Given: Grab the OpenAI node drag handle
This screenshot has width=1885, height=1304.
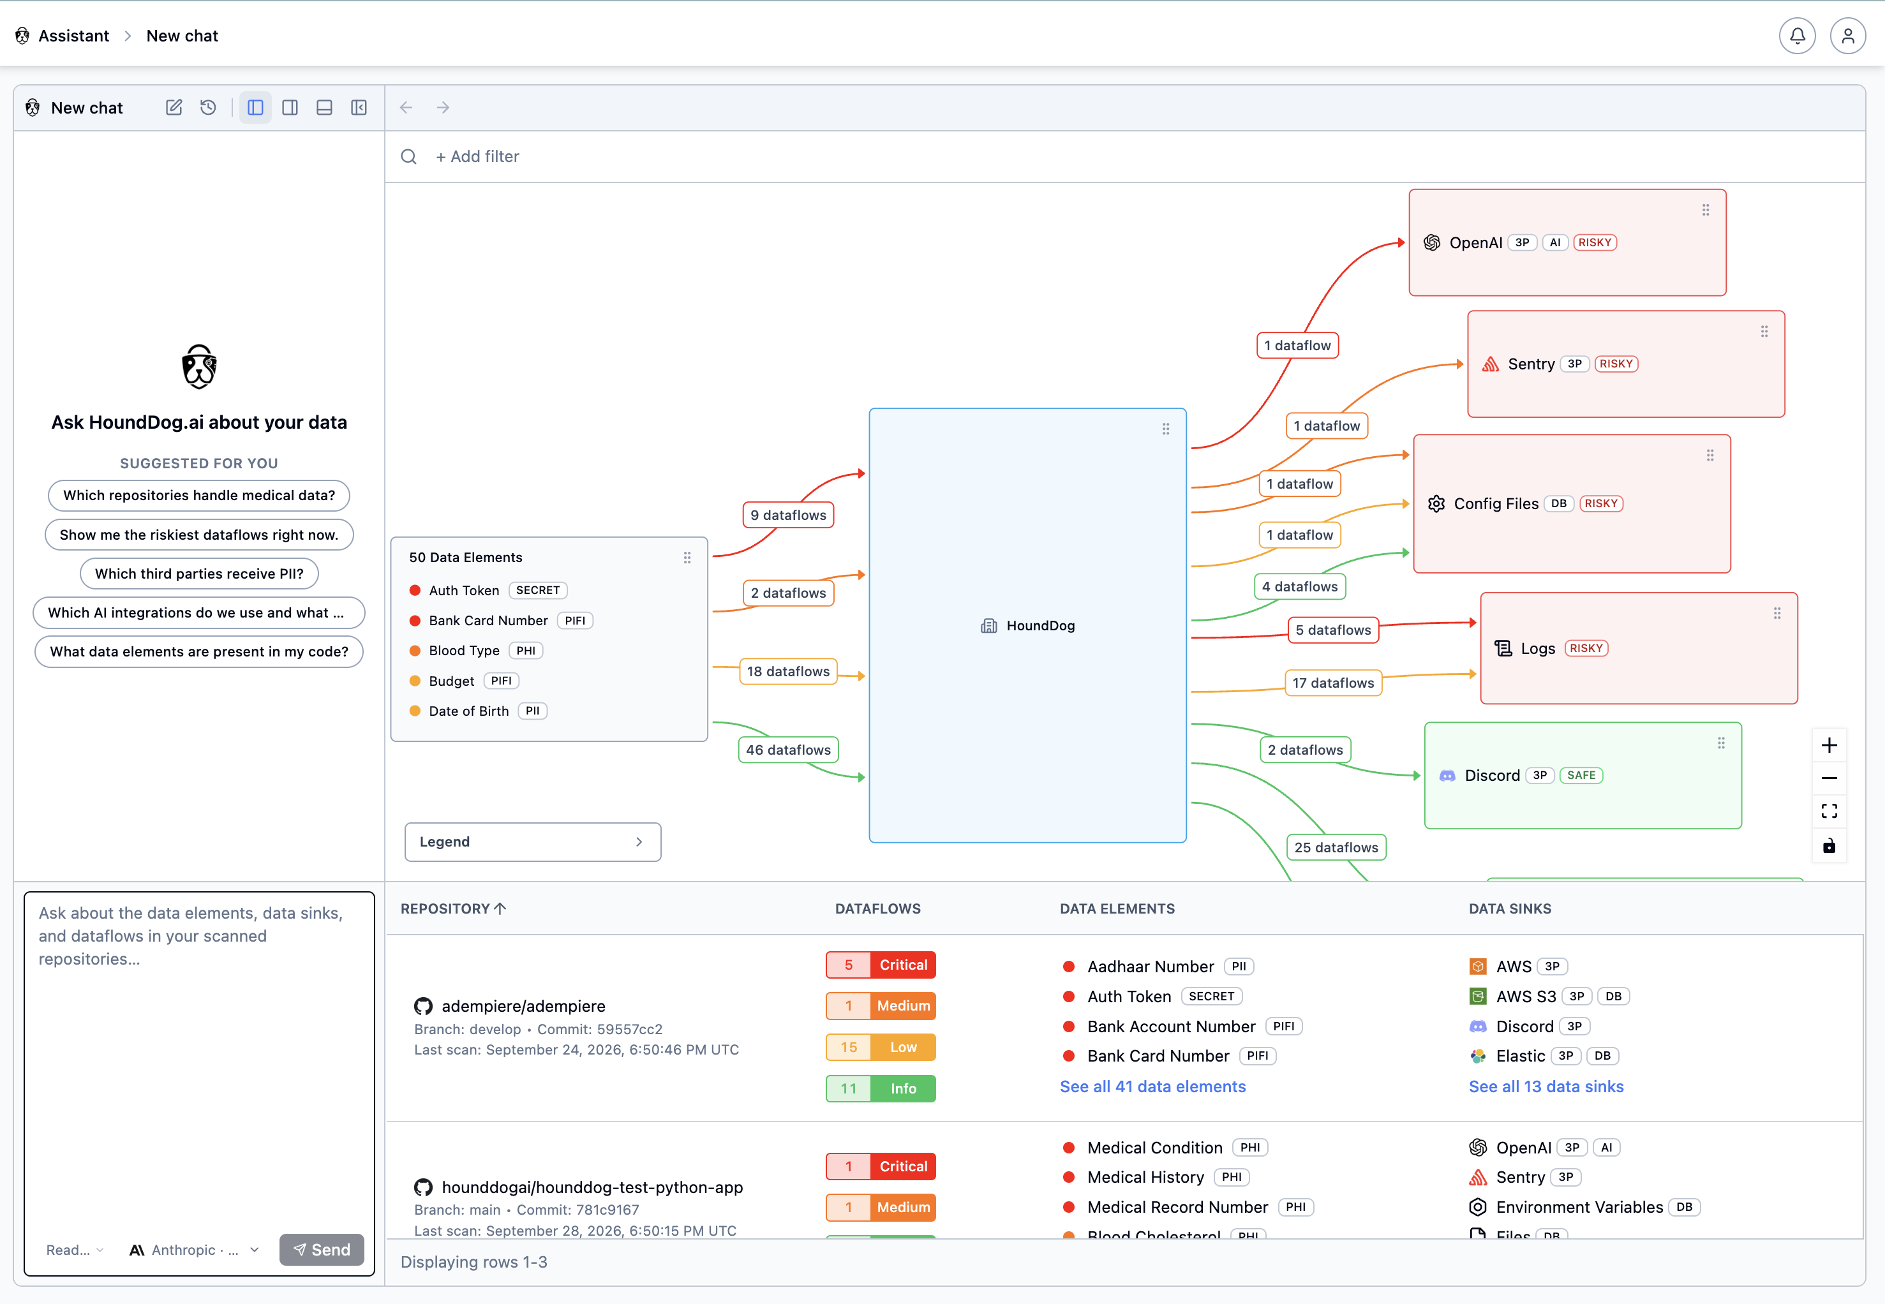Looking at the screenshot, I should click(x=1706, y=211).
